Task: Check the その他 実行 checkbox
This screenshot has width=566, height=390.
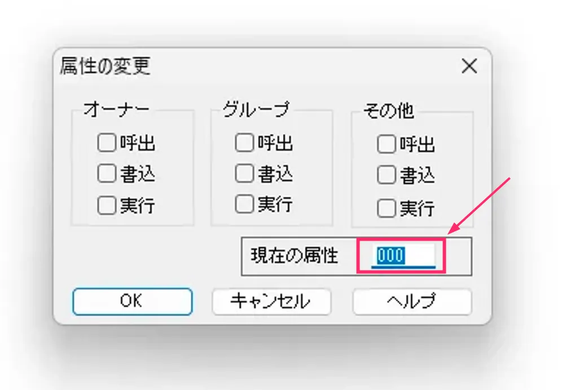Action: (x=386, y=209)
